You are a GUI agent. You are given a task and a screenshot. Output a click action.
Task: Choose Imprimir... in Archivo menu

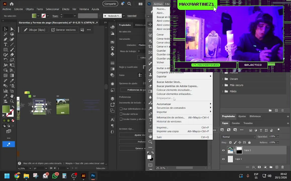coord(183,128)
